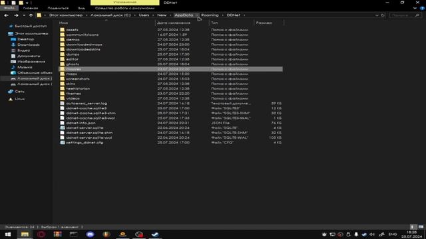426x239 pixels.
Task: Open Steam from the taskbar
Action: [x=155, y=234]
